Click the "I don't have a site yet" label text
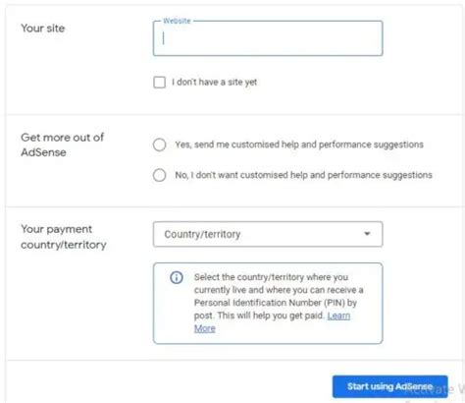This screenshot has width=465, height=403. pyautogui.click(x=215, y=82)
